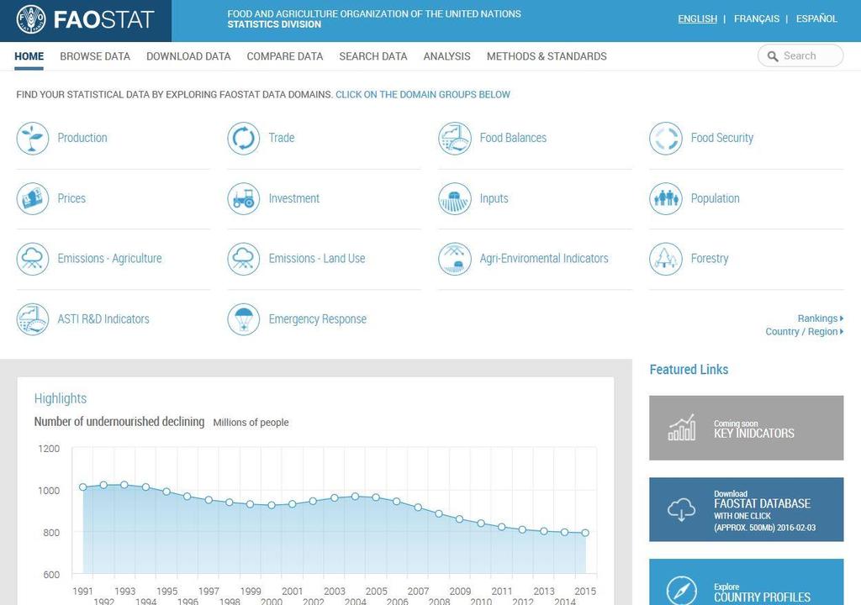The height and width of the screenshot is (605, 861).
Task: Open the Production domain link
Action: pos(82,138)
